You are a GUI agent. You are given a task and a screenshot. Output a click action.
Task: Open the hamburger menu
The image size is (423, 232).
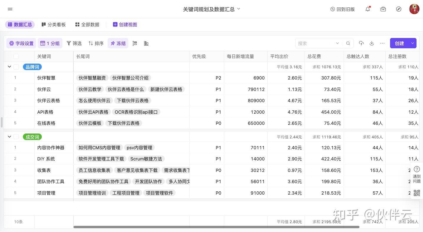tap(10, 9)
